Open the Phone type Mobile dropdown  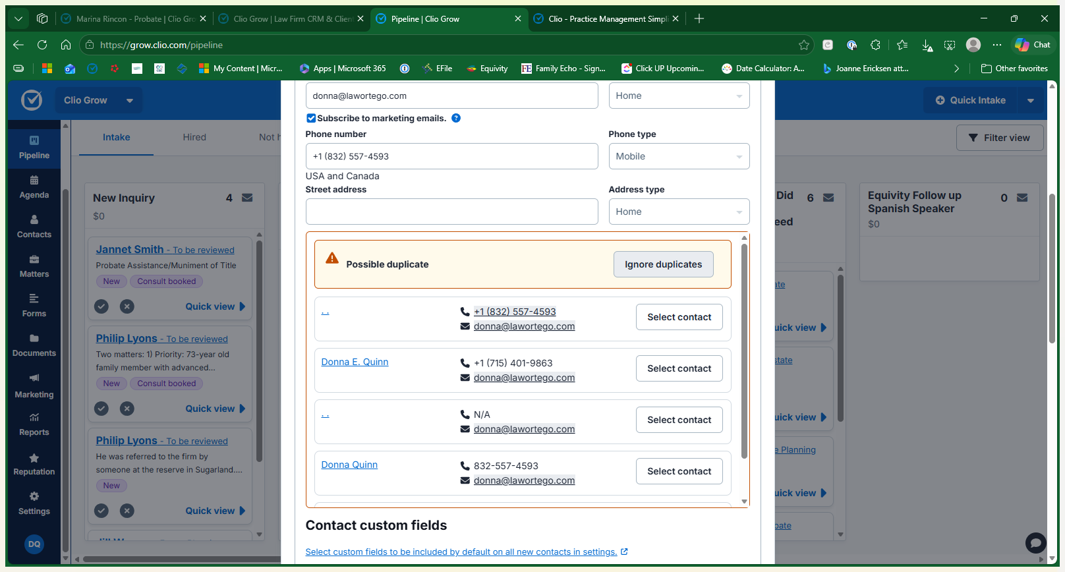(679, 156)
